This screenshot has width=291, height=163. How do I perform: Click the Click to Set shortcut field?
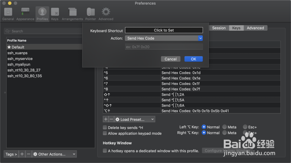tap(164, 30)
